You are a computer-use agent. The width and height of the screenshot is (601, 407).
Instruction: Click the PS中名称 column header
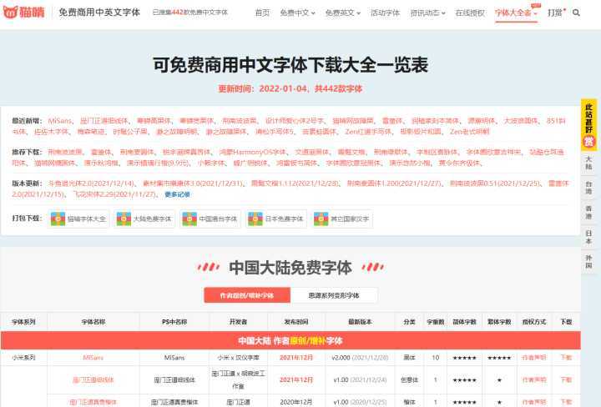(174, 322)
